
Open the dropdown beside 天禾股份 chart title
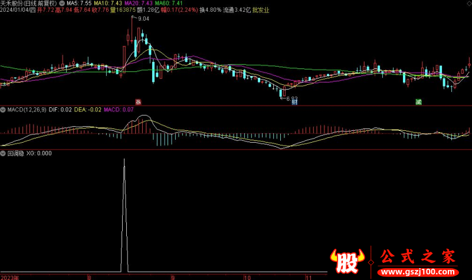[x=62, y=4]
